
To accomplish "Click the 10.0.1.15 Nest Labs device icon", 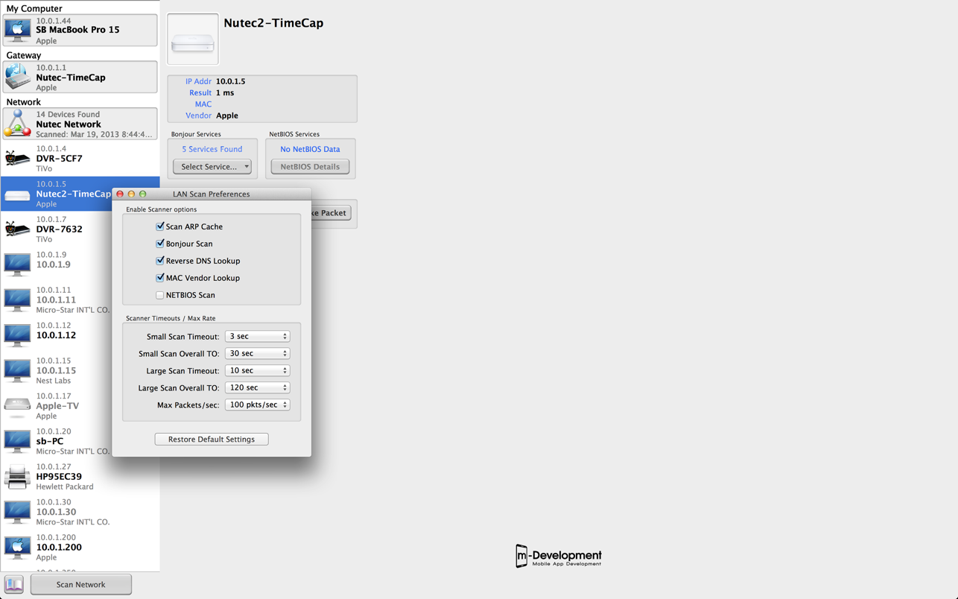I will (17, 370).
